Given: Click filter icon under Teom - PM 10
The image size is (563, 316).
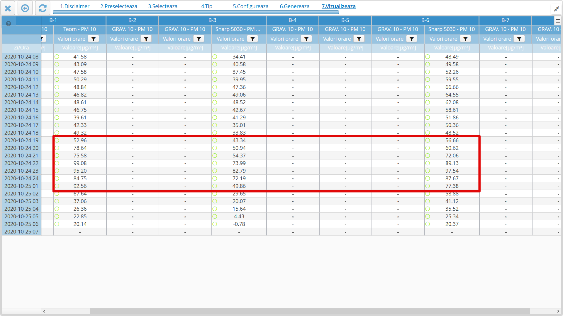Looking at the screenshot, I should 94,39.
